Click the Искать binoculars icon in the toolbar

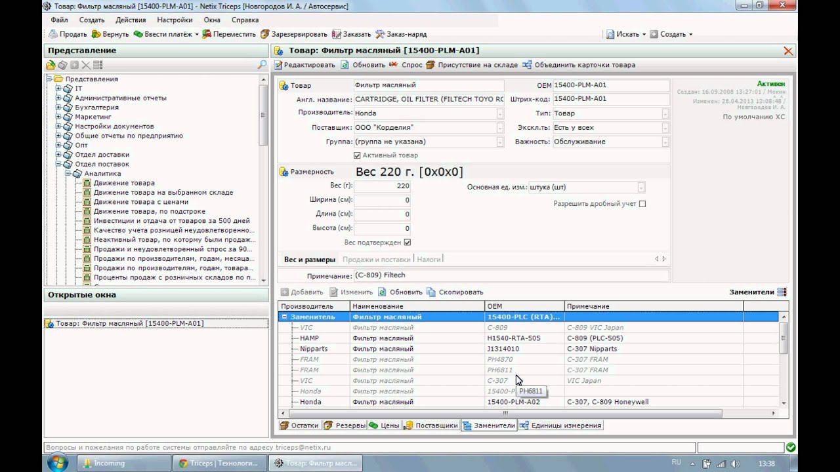click(610, 34)
